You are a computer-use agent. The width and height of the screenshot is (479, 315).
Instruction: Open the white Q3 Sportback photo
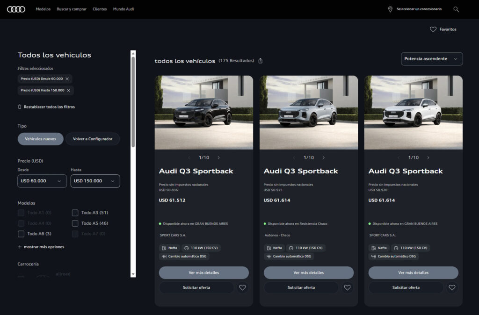414,113
